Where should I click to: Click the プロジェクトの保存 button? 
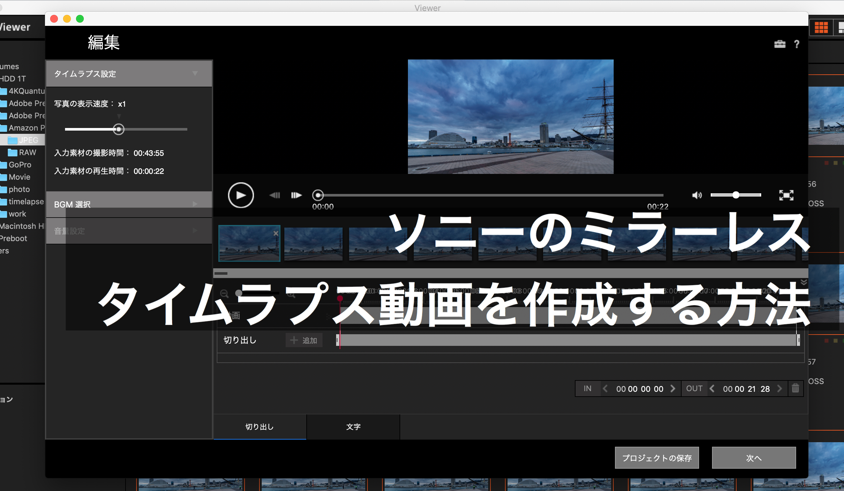pos(656,457)
